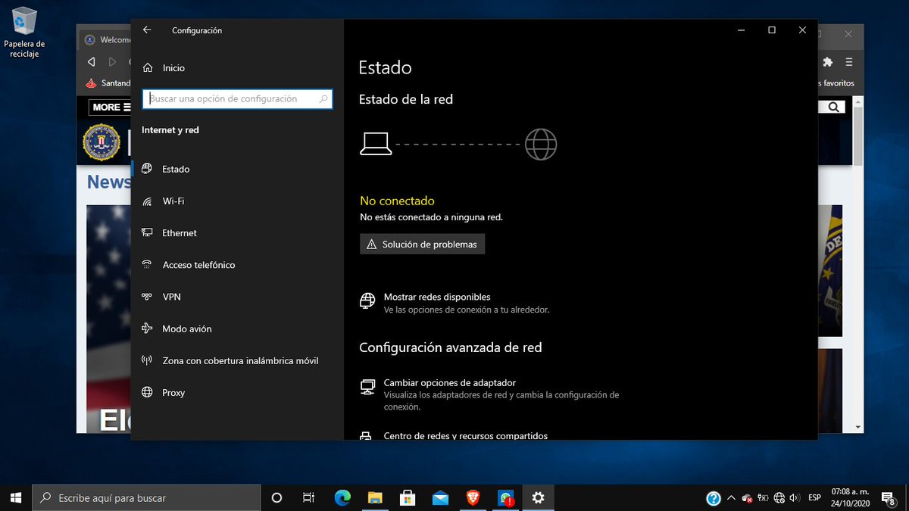Open Brave browser from the taskbar

[x=473, y=497]
